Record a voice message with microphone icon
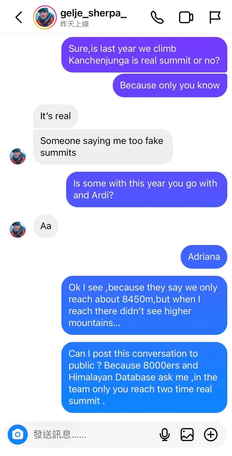This screenshot has width=232, height=456. (x=165, y=435)
